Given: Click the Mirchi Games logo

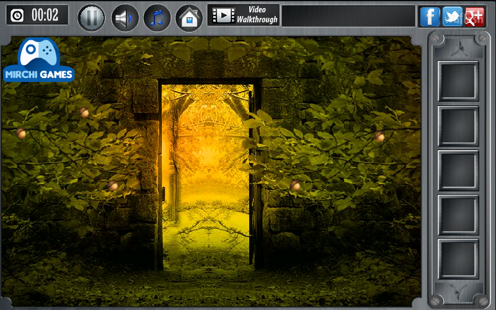Looking at the screenshot, I should tap(38, 60).
